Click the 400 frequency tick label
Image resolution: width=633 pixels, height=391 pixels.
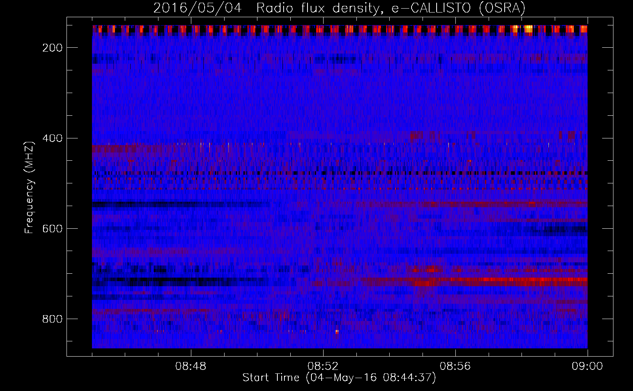pos(52,138)
